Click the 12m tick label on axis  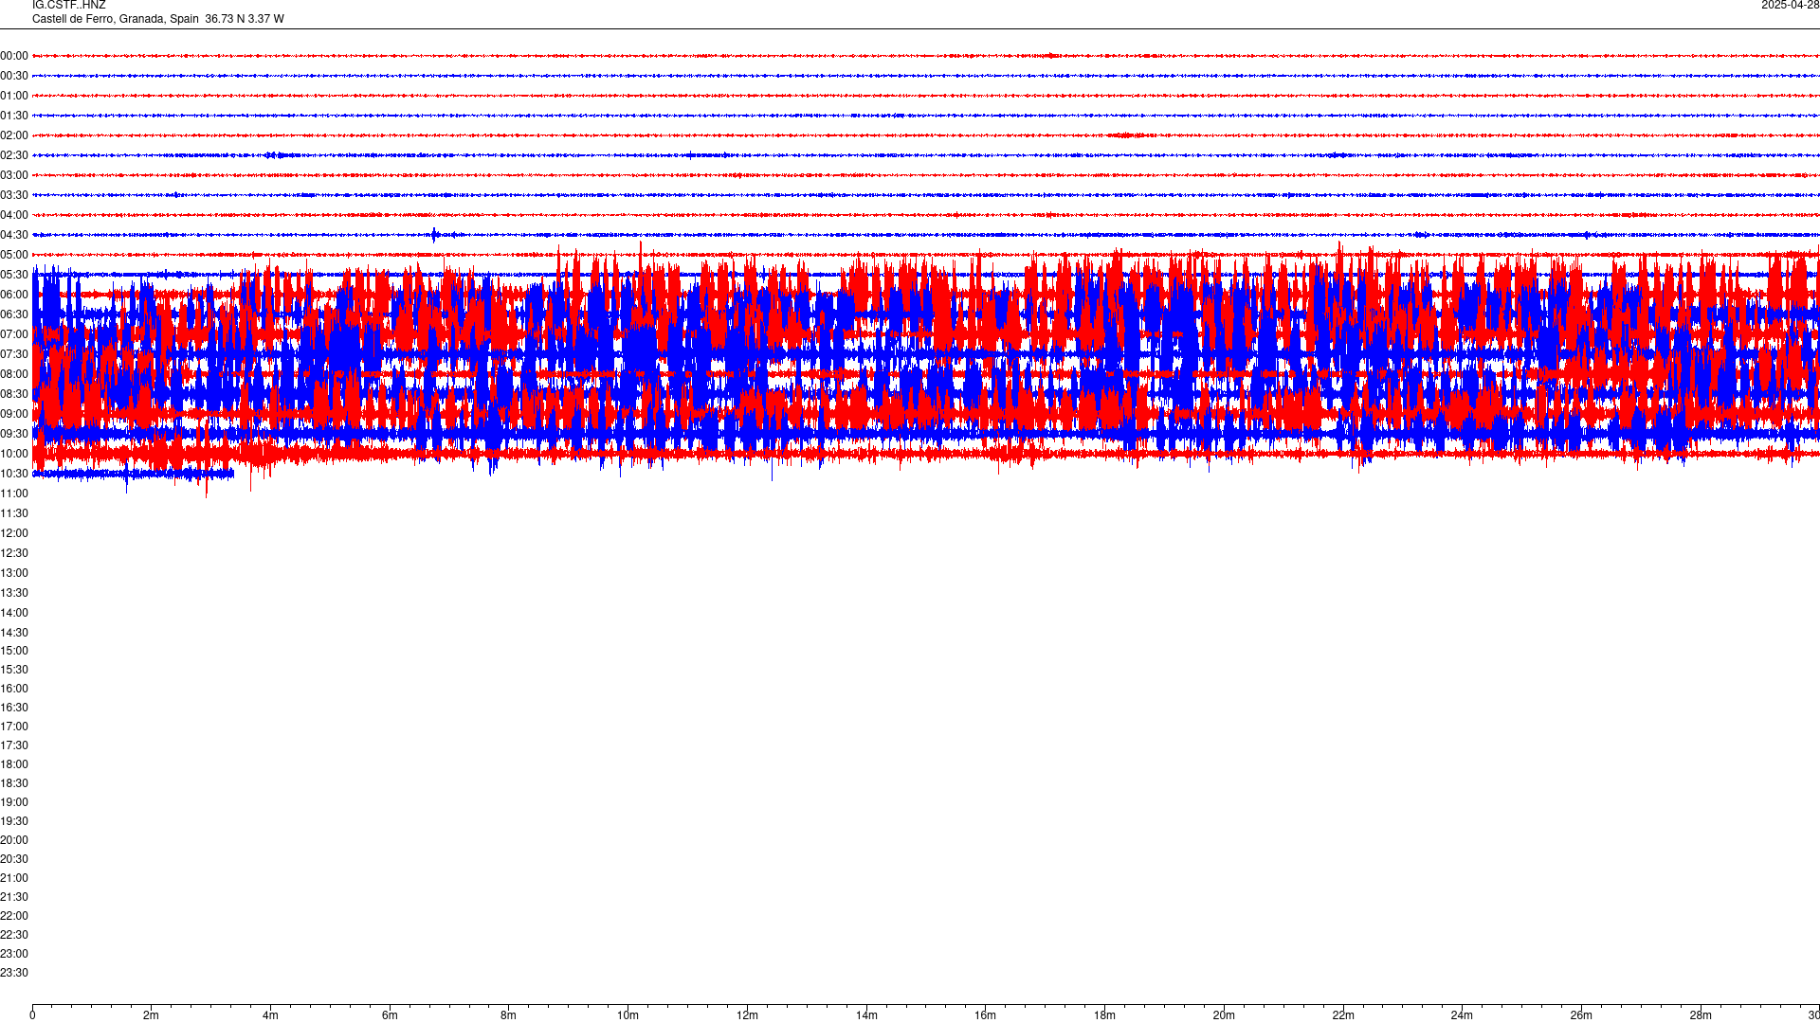[x=747, y=1015]
